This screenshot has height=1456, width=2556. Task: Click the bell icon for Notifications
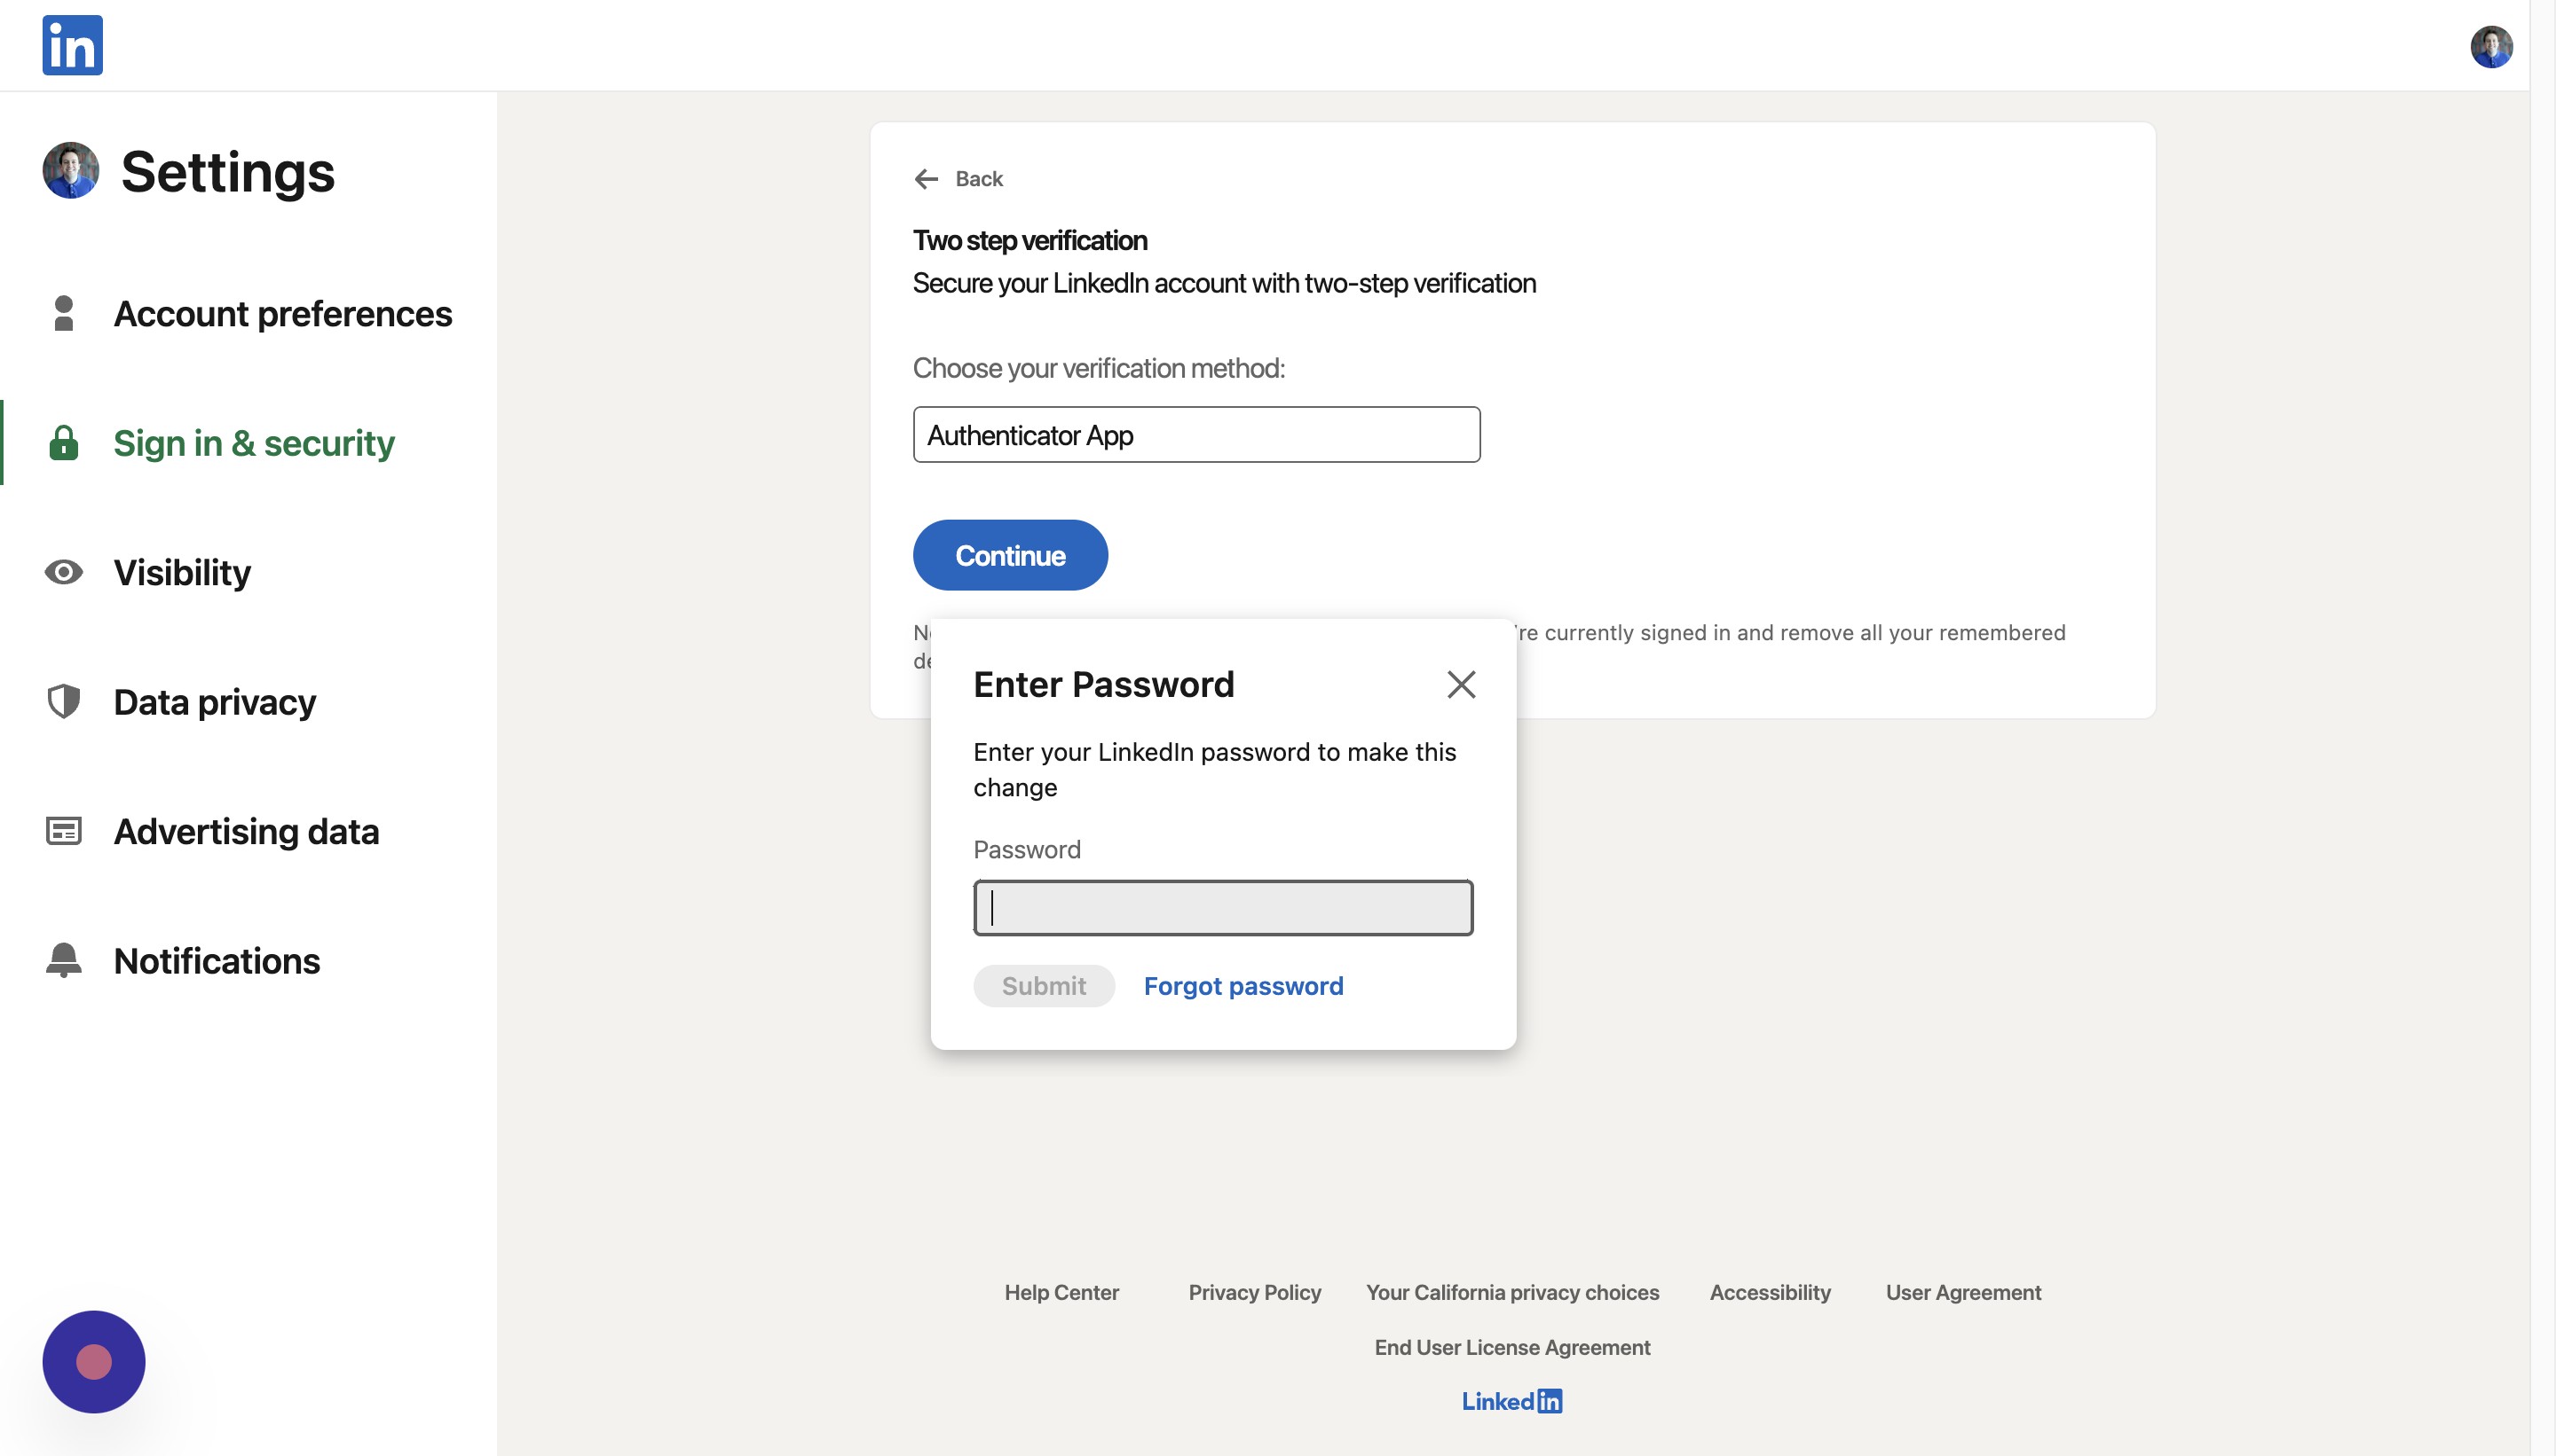63,961
